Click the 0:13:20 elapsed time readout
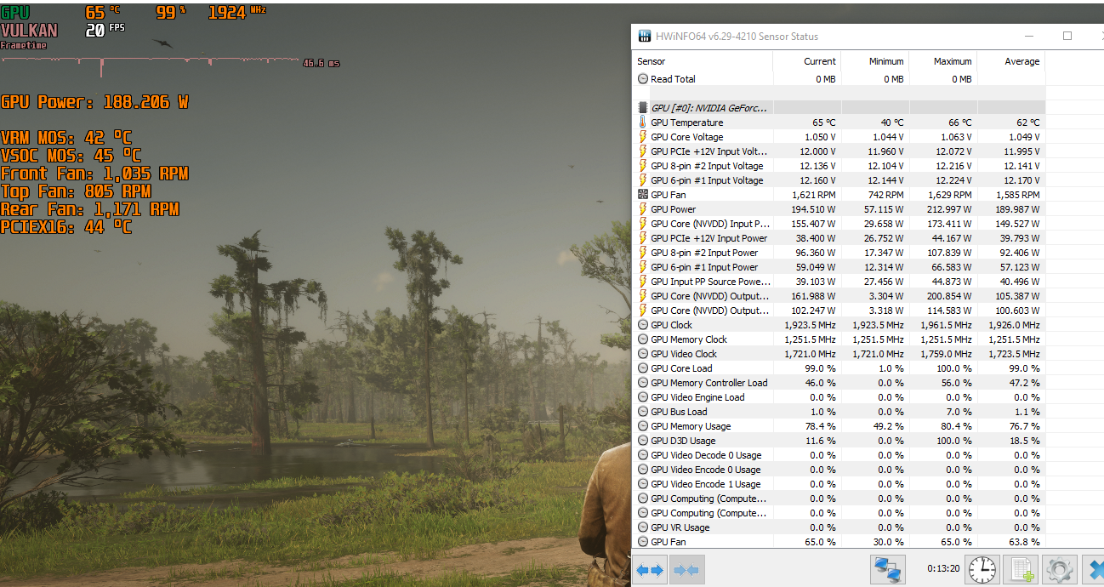Screen dimensions: 1104x587 click(943, 569)
